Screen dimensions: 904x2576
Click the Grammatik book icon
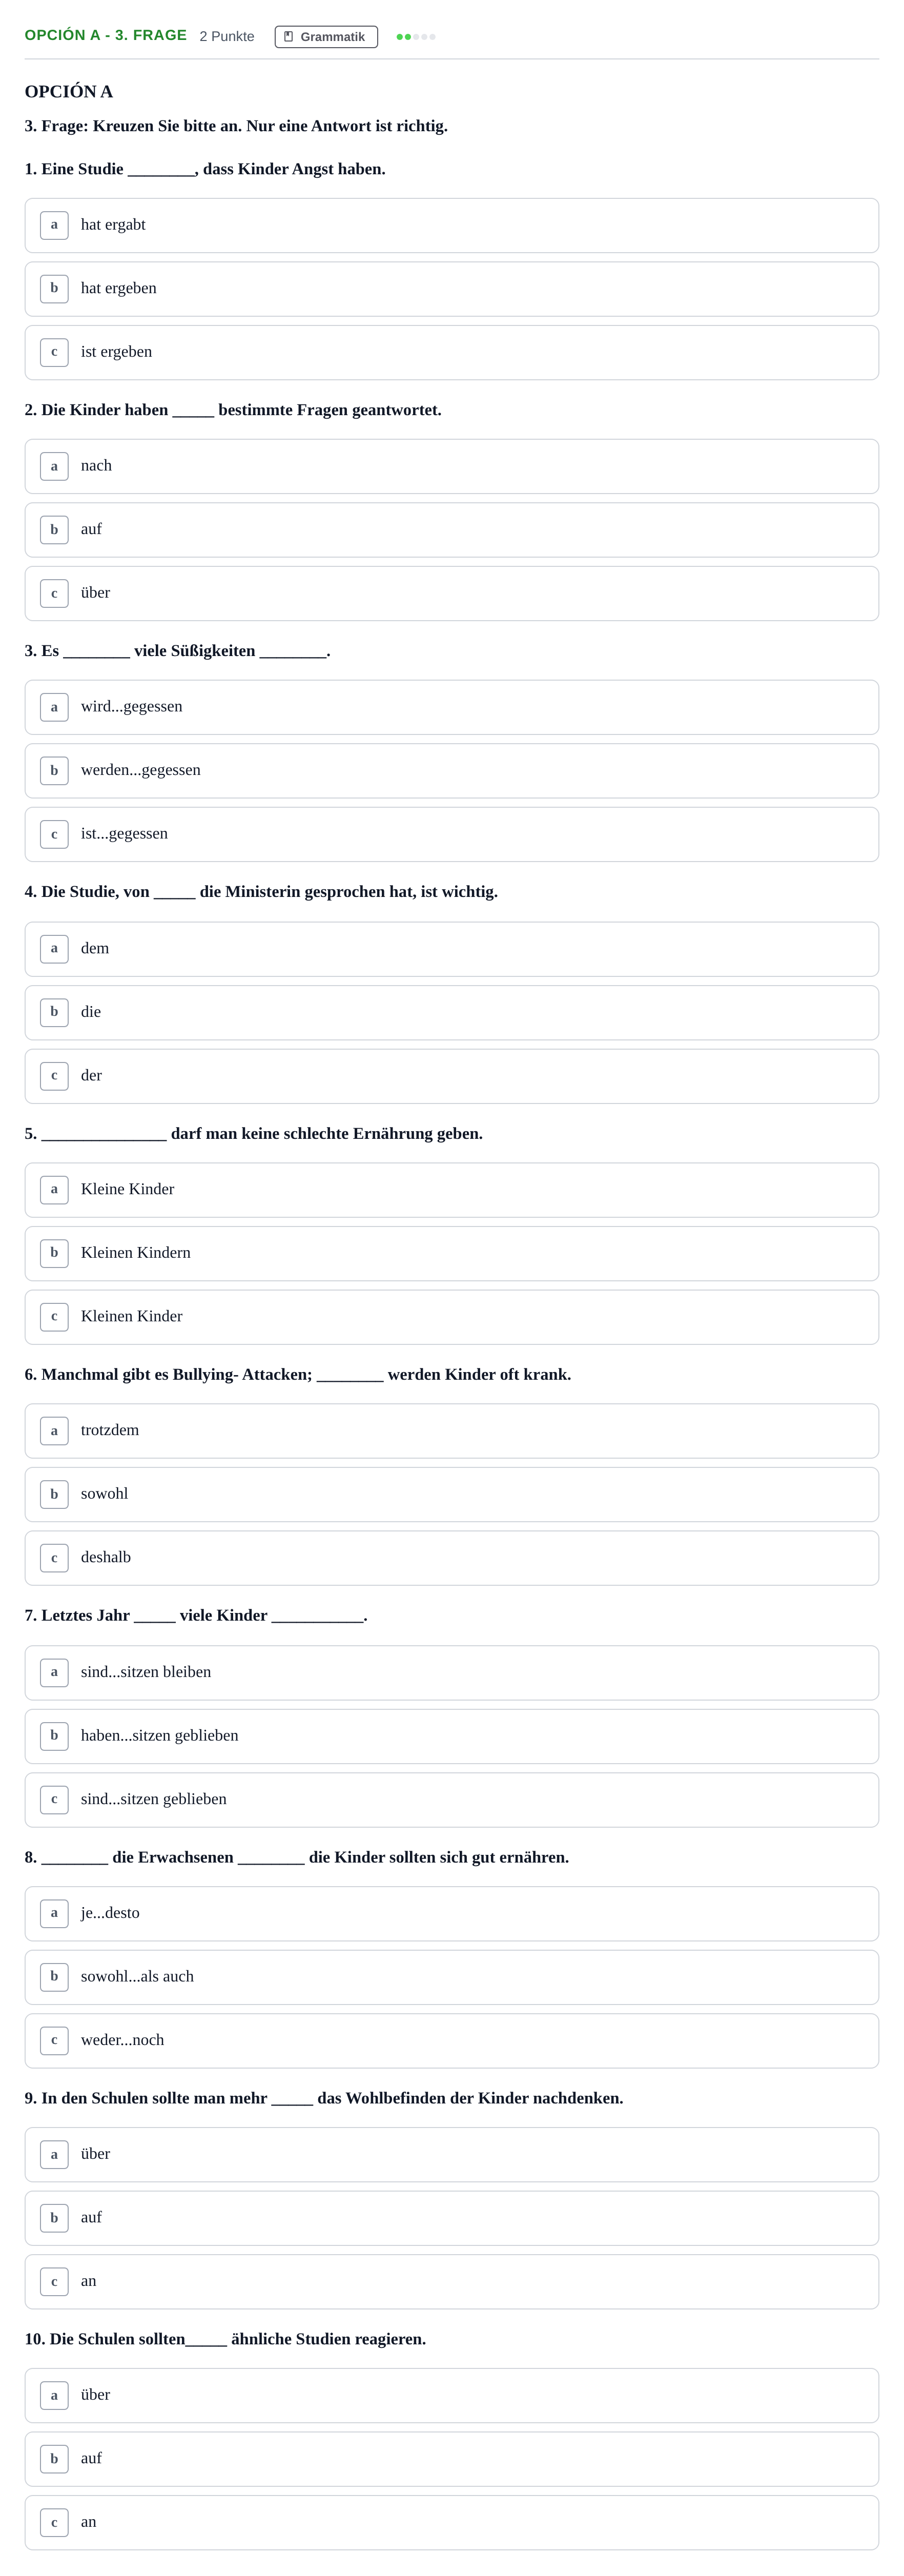tap(288, 37)
